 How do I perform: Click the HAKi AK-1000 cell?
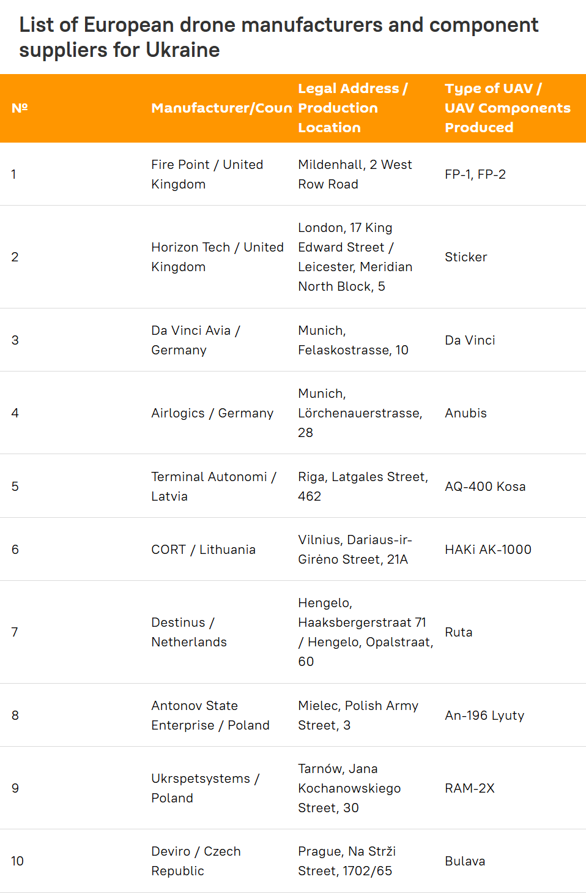488,550
